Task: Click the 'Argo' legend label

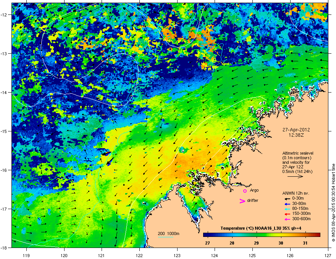Action: 254,190
